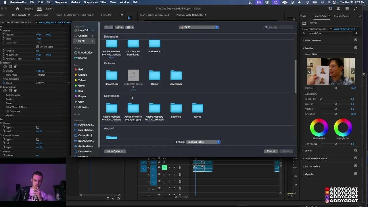Switch to the Lumetri Scopes tab
The height and width of the screenshot is (207, 368).
41,15
